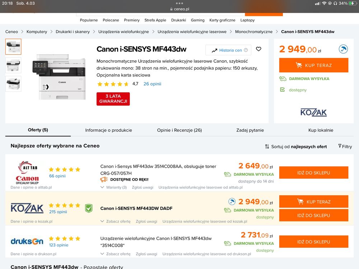This screenshot has width=359, height=269.
Task: Tap the Wi-Fi icon in the status bar
Action: 324,4
